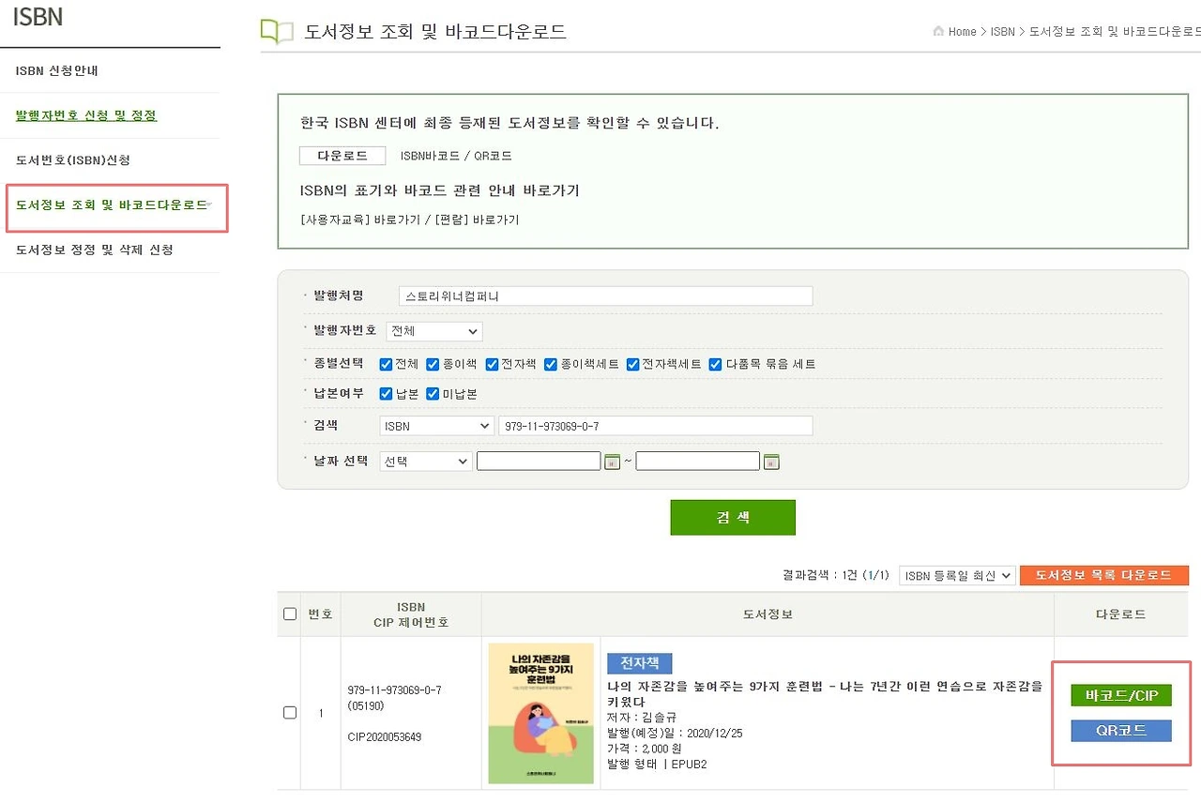This screenshot has width=1201, height=803.
Task: Disable the 종이책세트 checkbox
Action: coord(551,363)
